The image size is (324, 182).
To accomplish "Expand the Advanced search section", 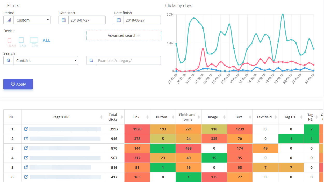I will pyautogui.click(x=124, y=36).
